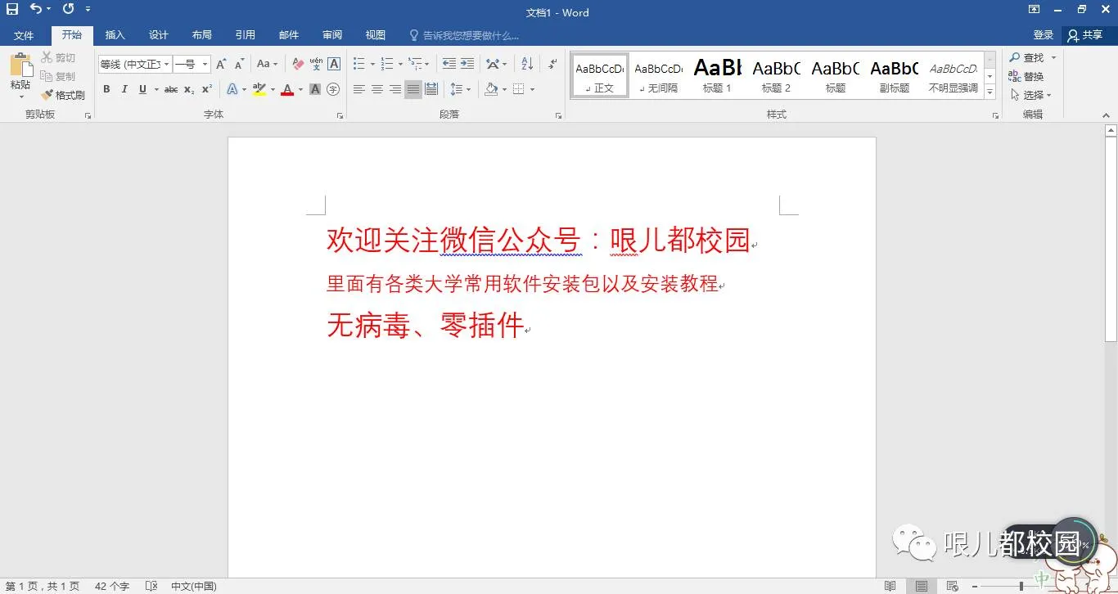This screenshot has height=594, width=1118.
Task: Switch to the 审阅 review tab
Action: pyautogui.click(x=332, y=35)
